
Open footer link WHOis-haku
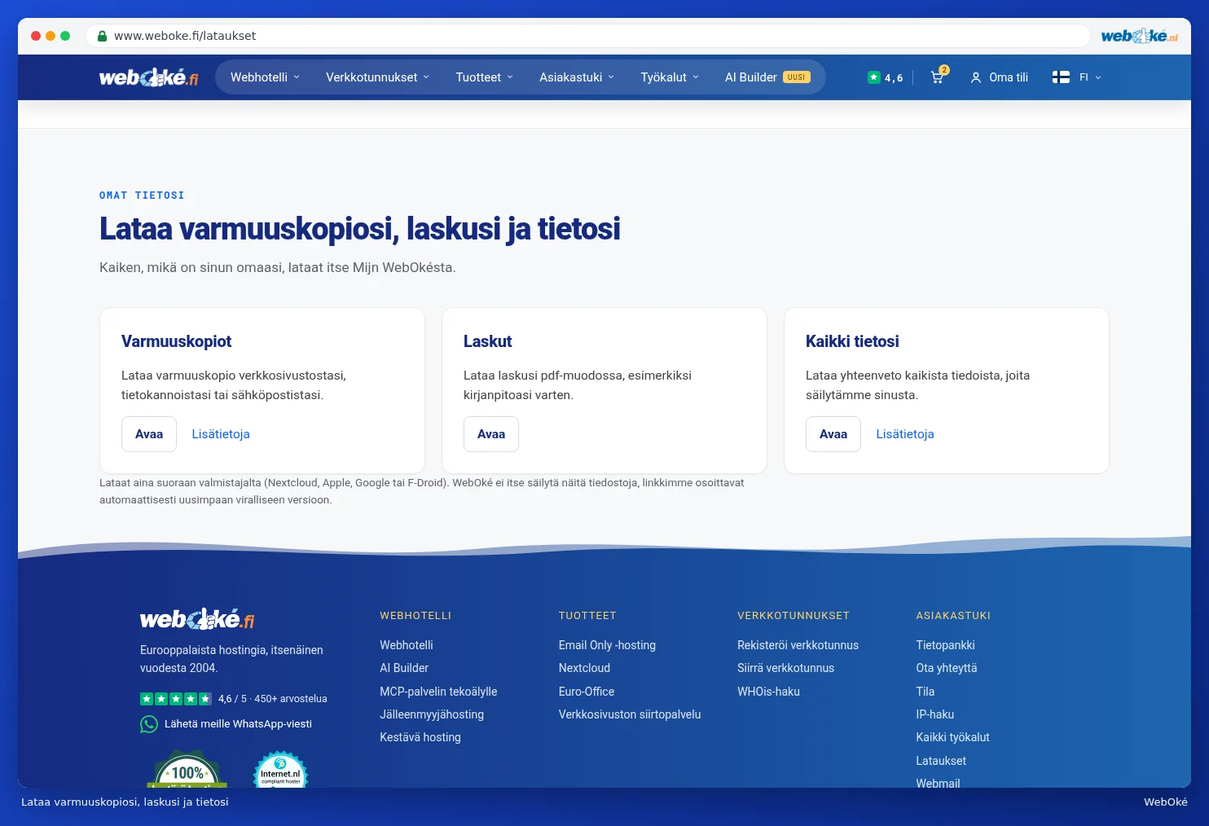[x=768, y=692]
